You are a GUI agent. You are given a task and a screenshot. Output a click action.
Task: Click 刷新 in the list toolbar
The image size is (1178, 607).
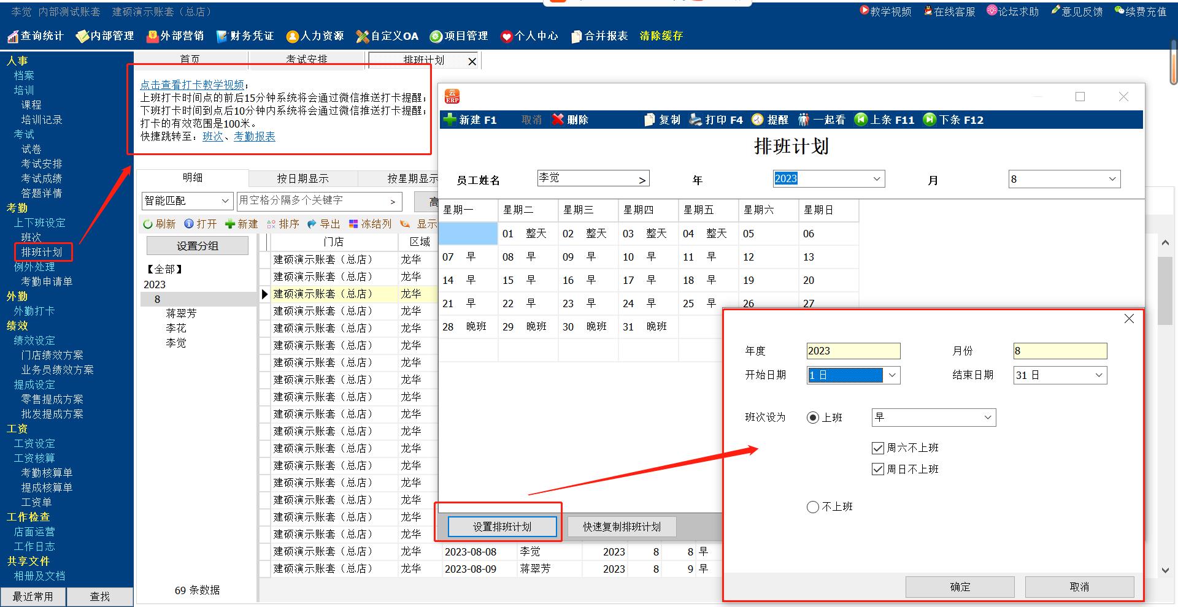pos(159,224)
